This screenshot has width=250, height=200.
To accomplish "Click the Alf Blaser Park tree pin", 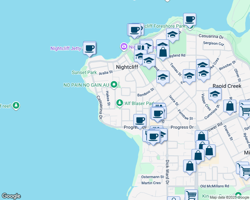I will click(119, 103).
